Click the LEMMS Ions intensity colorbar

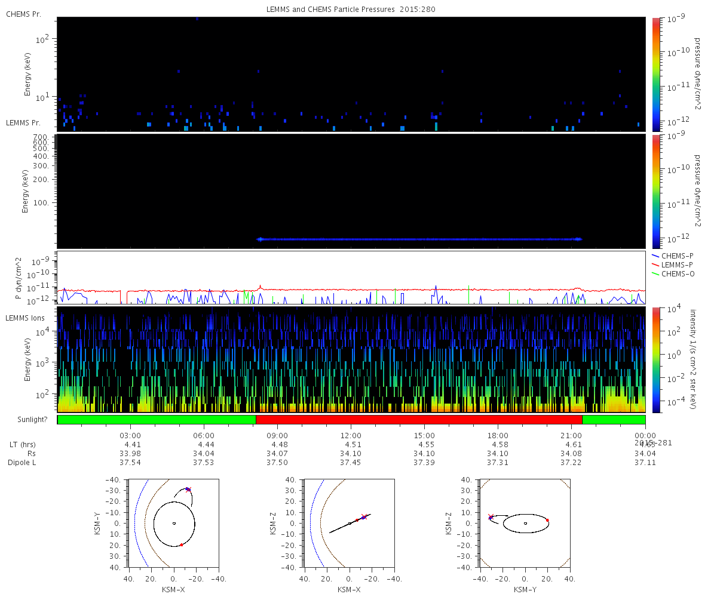[x=656, y=360]
